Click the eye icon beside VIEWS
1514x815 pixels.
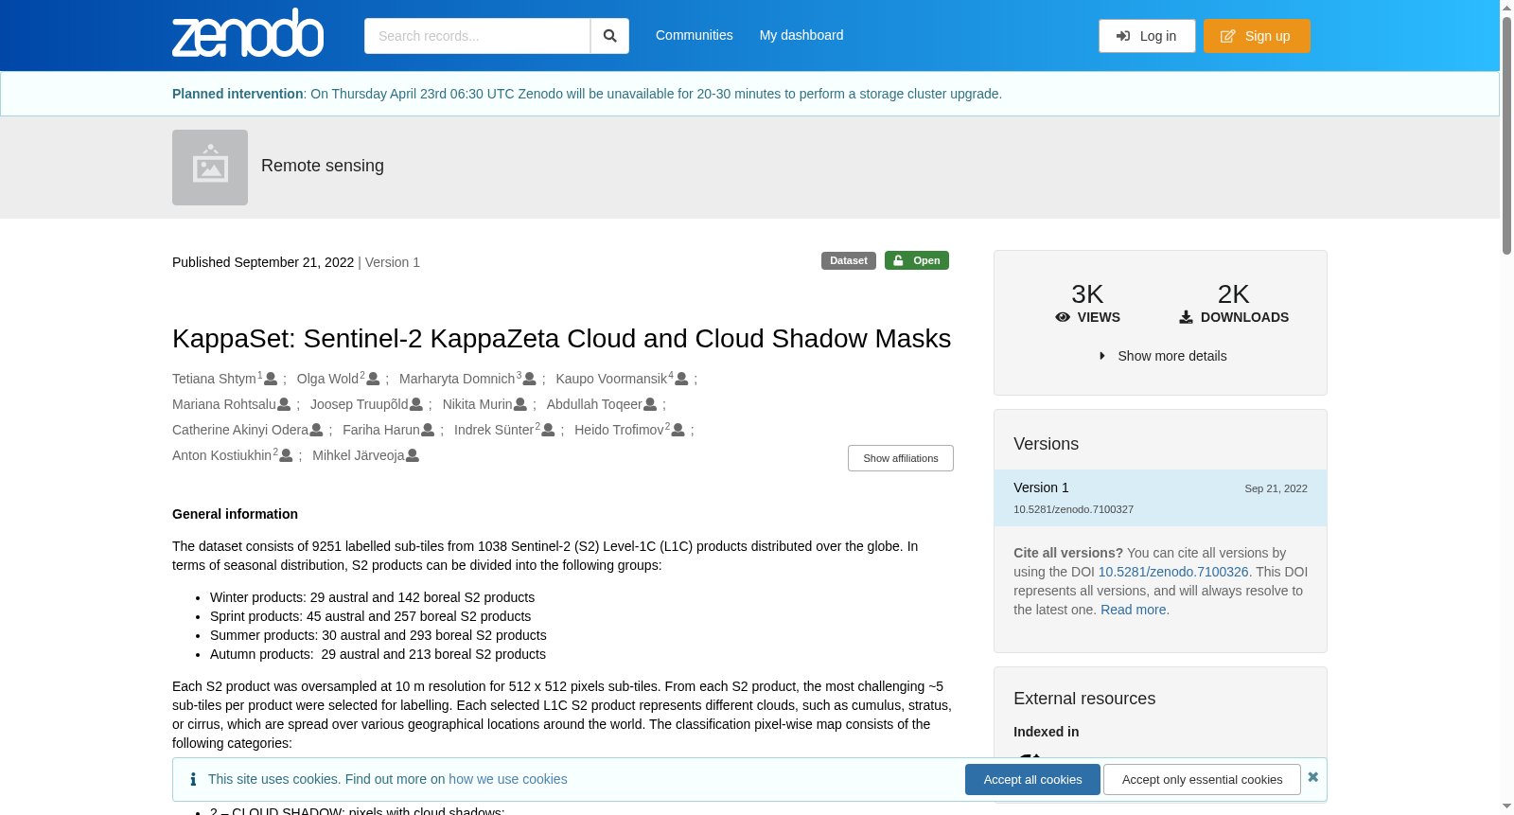(x=1063, y=317)
